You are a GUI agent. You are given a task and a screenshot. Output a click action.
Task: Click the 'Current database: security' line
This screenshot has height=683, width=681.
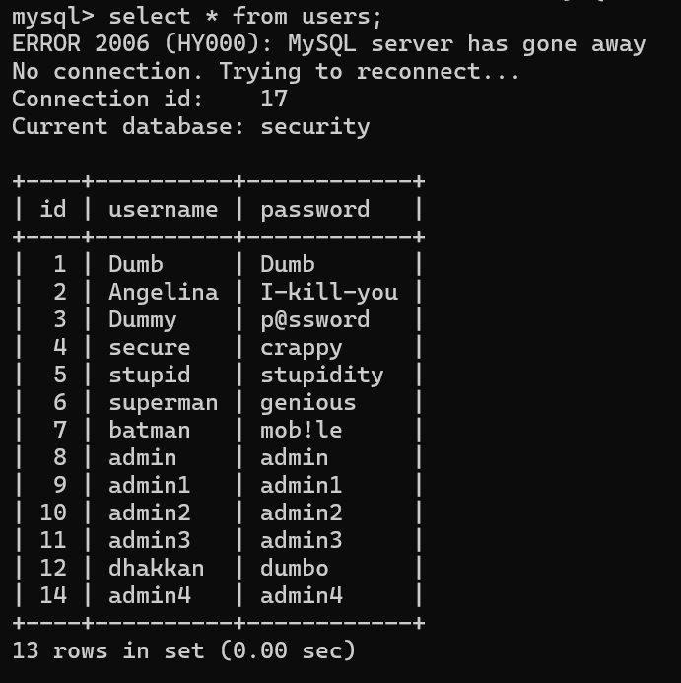(190, 127)
